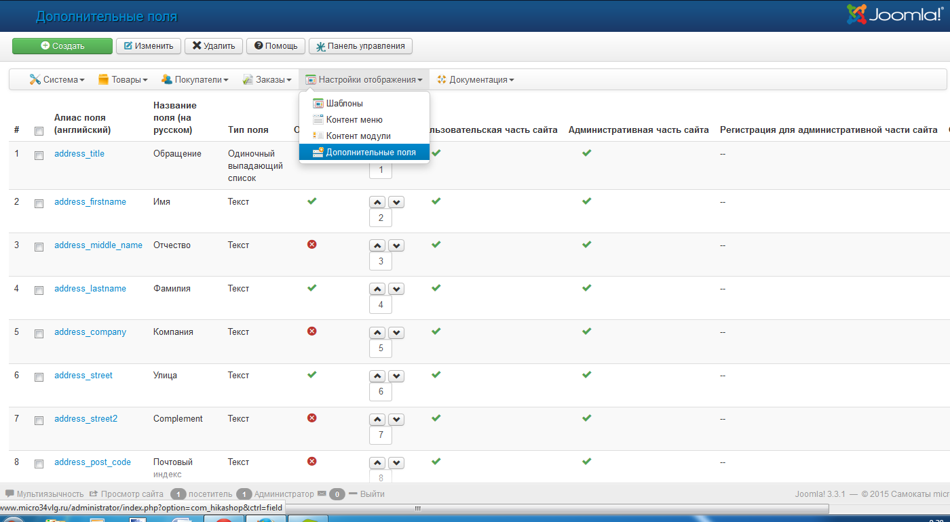950x522 pixels.
Task: Click the red cross in address_street2 row
Action: (x=312, y=418)
